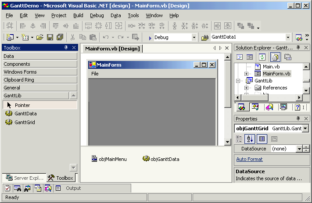This screenshot has height=203, width=312.
Task: Open Clipboard Ring toolbox section
Action: point(40,80)
